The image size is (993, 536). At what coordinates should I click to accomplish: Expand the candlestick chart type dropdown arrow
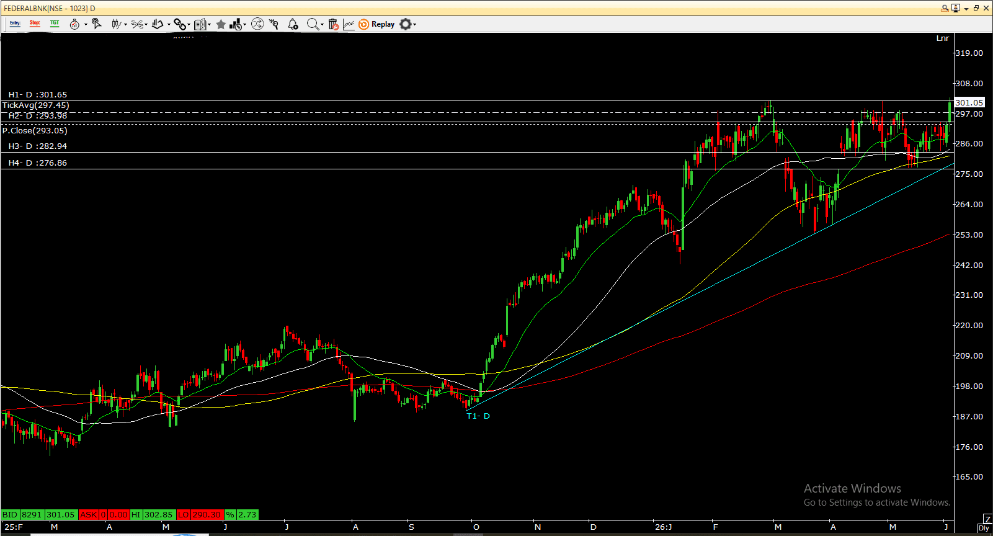tap(125, 25)
